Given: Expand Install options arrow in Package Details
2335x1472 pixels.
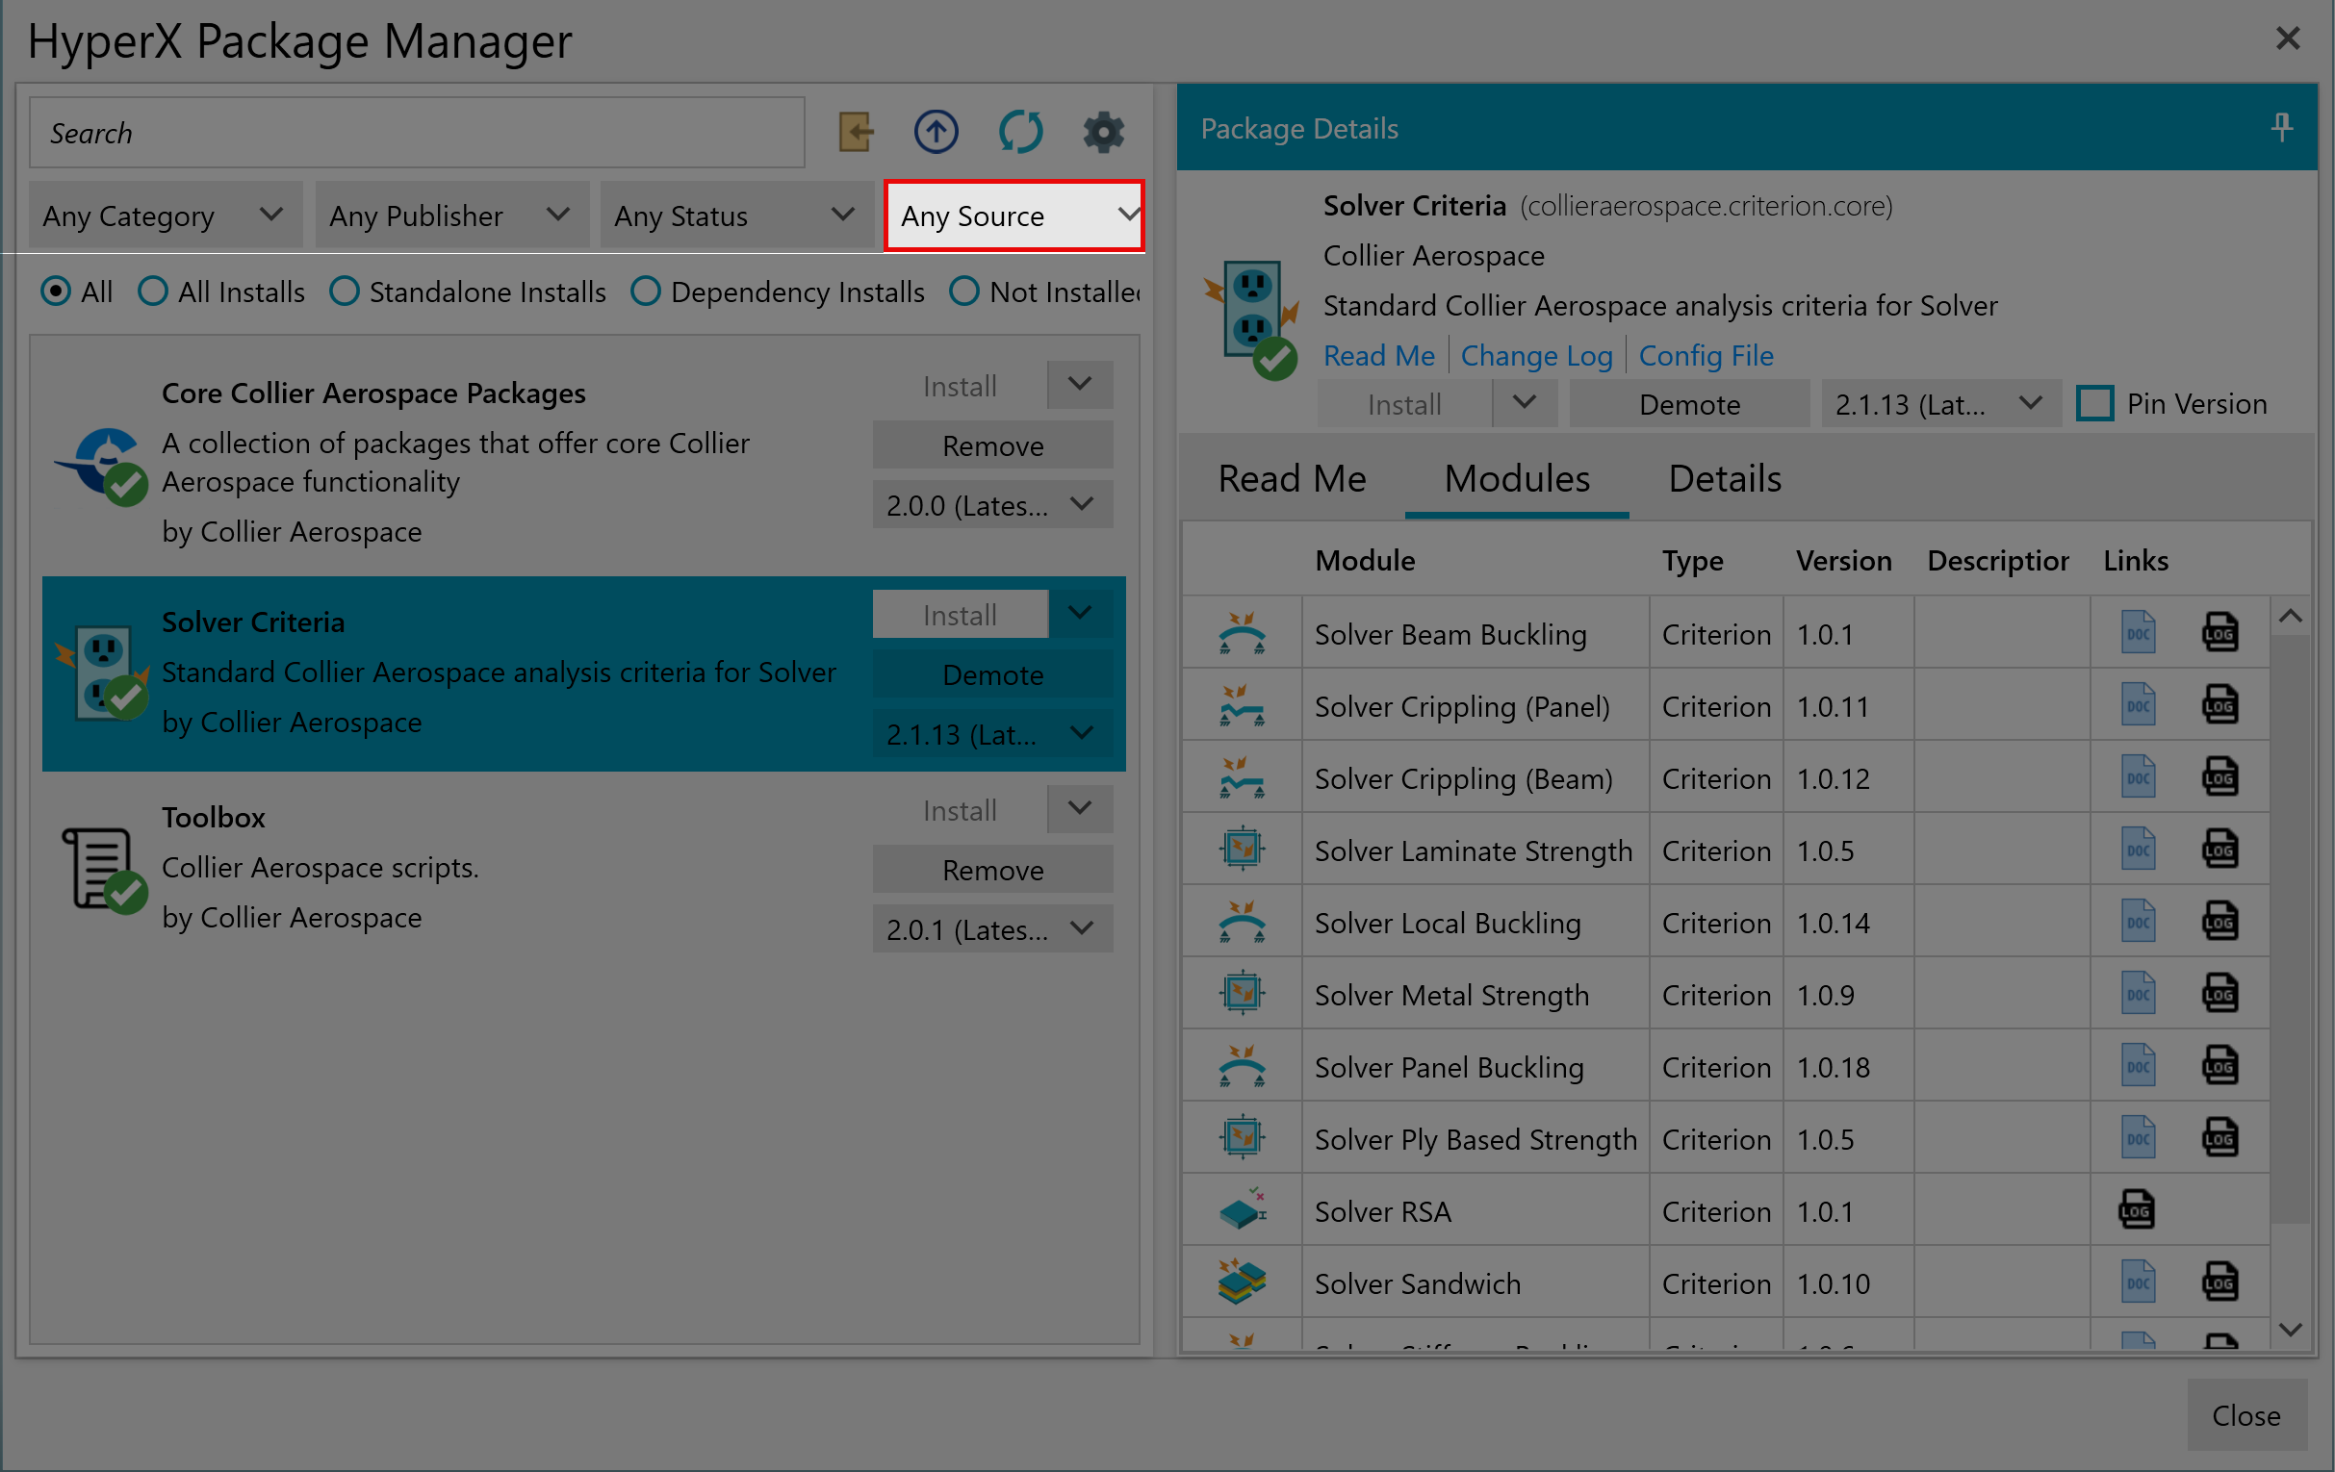Looking at the screenshot, I should point(1525,404).
